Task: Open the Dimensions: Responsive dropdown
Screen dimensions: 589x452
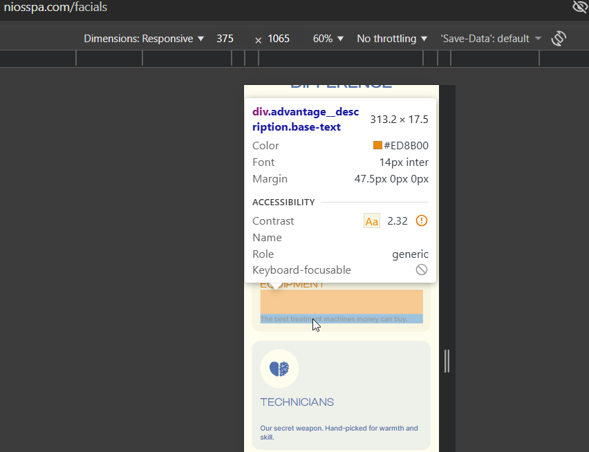Action: click(x=144, y=39)
